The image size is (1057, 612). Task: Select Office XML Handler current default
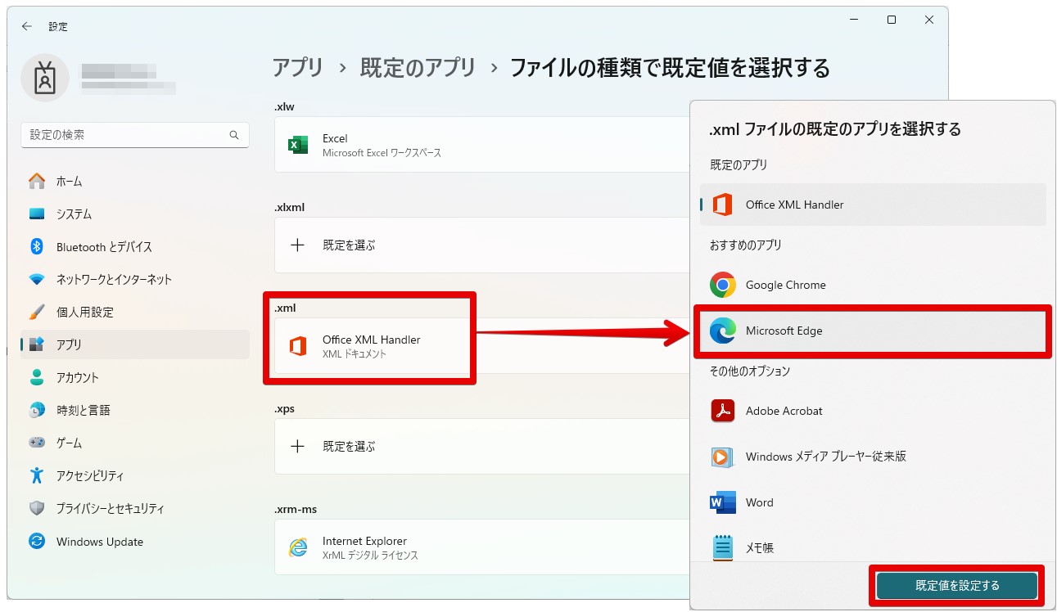point(873,205)
